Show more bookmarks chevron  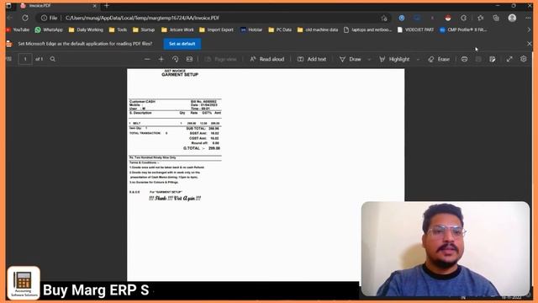(x=529, y=30)
